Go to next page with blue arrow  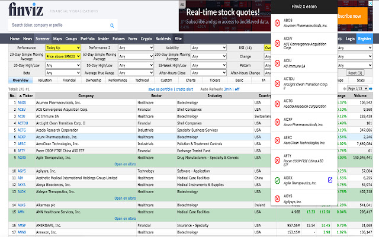point(371,89)
